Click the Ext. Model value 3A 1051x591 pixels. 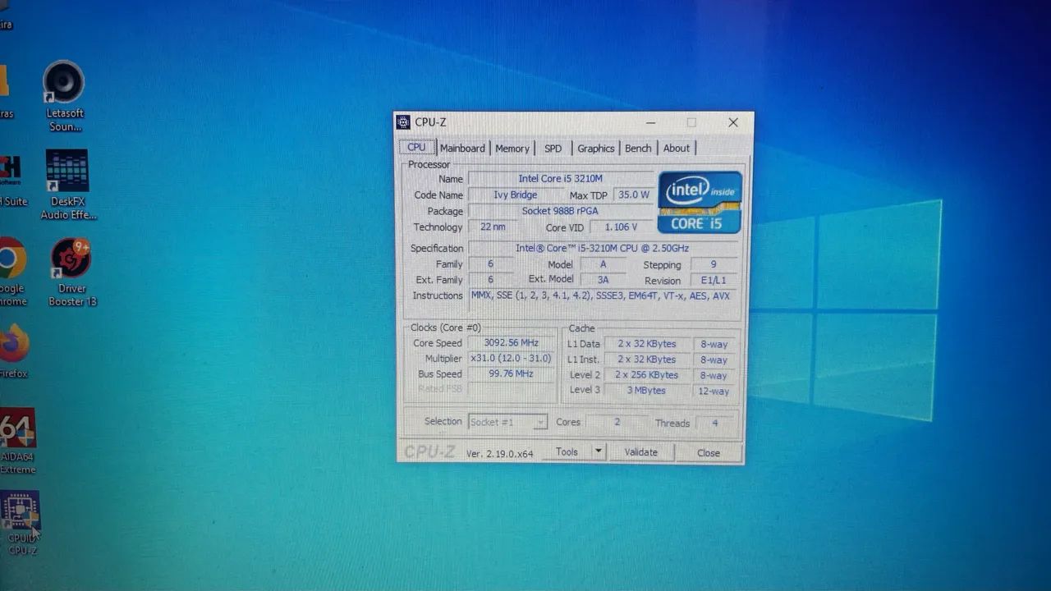(x=603, y=280)
